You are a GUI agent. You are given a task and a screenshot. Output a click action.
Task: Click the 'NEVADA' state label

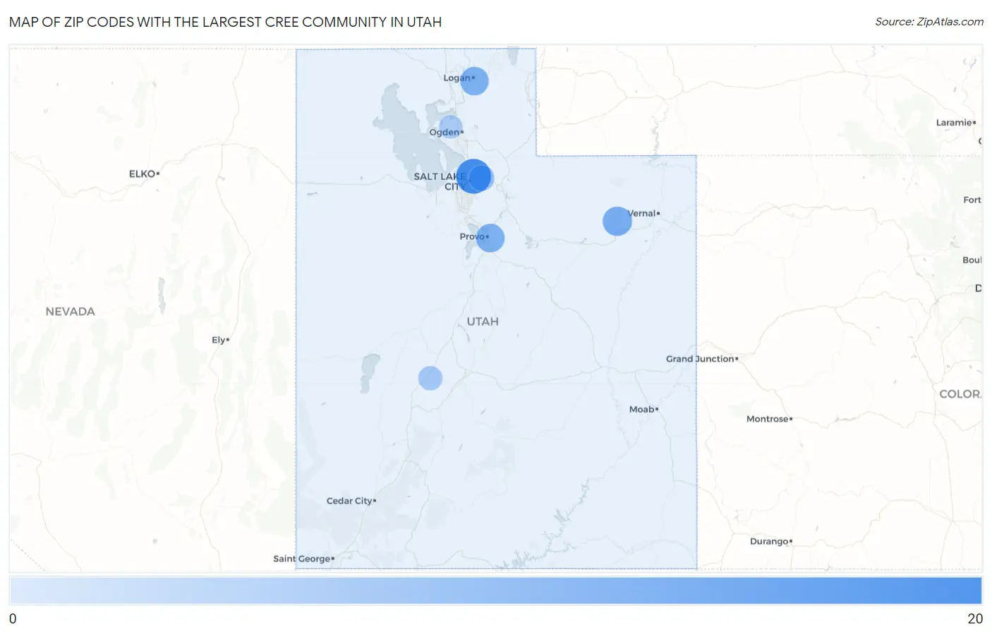70,312
